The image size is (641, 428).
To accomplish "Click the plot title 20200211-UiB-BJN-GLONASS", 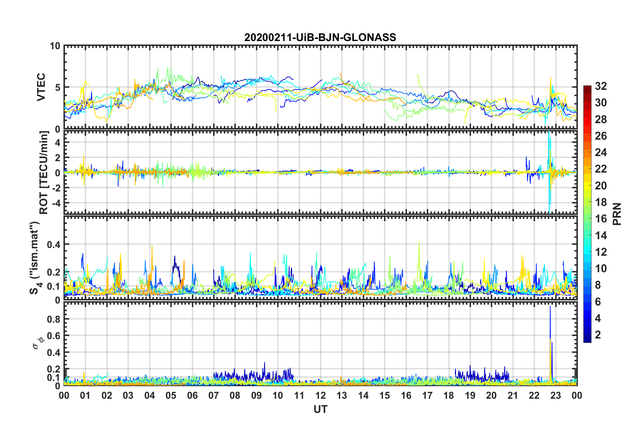I will [x=320, y=37].
